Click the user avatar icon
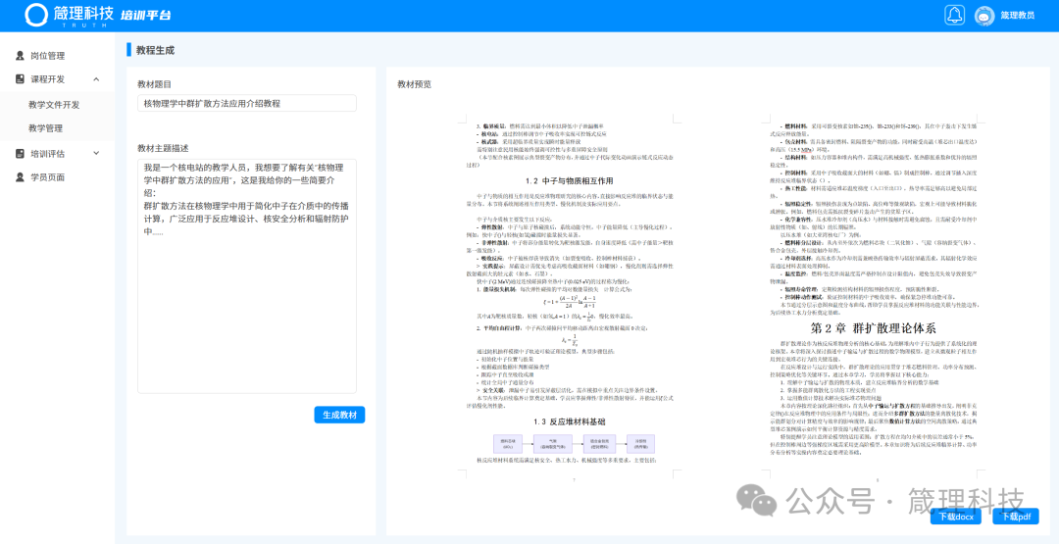Viewport: 1059px width, 544px height. [982, 15]
